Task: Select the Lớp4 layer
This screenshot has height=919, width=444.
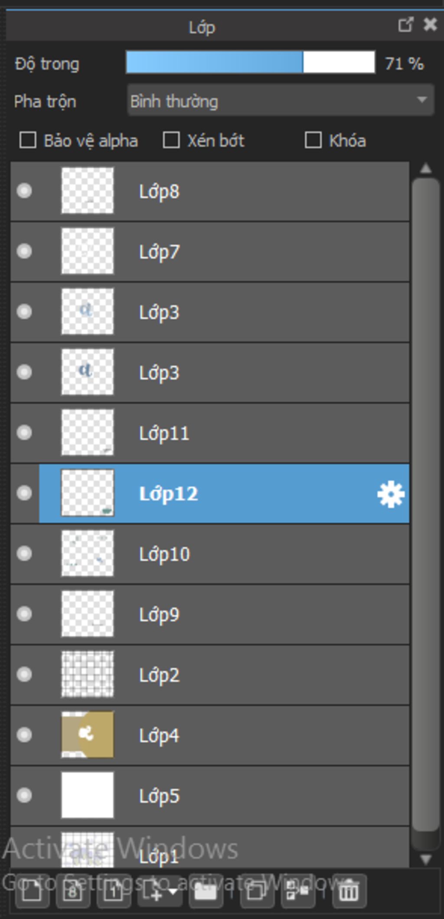Action: pyautogui.click(x=260, y=735)
